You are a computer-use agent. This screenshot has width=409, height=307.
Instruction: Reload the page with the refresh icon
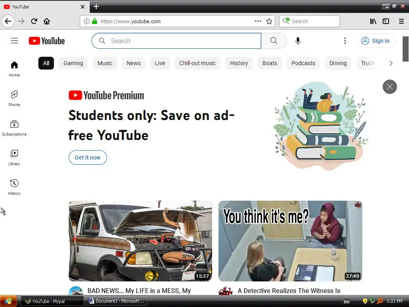34,21
